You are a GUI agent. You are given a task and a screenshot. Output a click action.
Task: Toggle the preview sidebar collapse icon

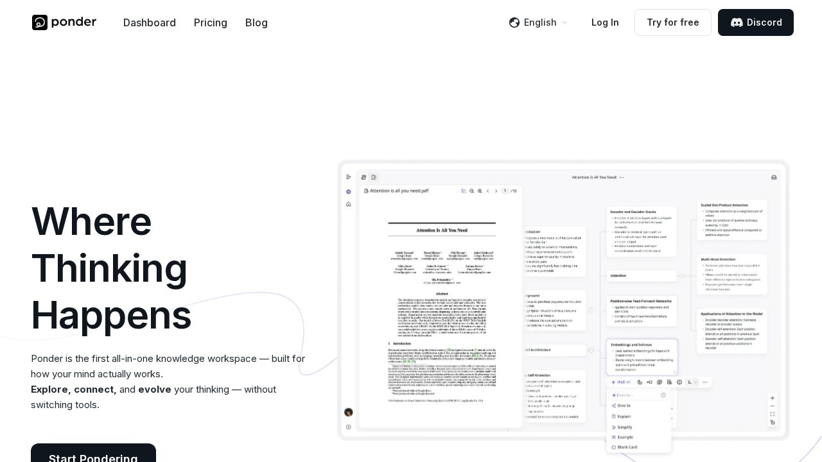349,177
